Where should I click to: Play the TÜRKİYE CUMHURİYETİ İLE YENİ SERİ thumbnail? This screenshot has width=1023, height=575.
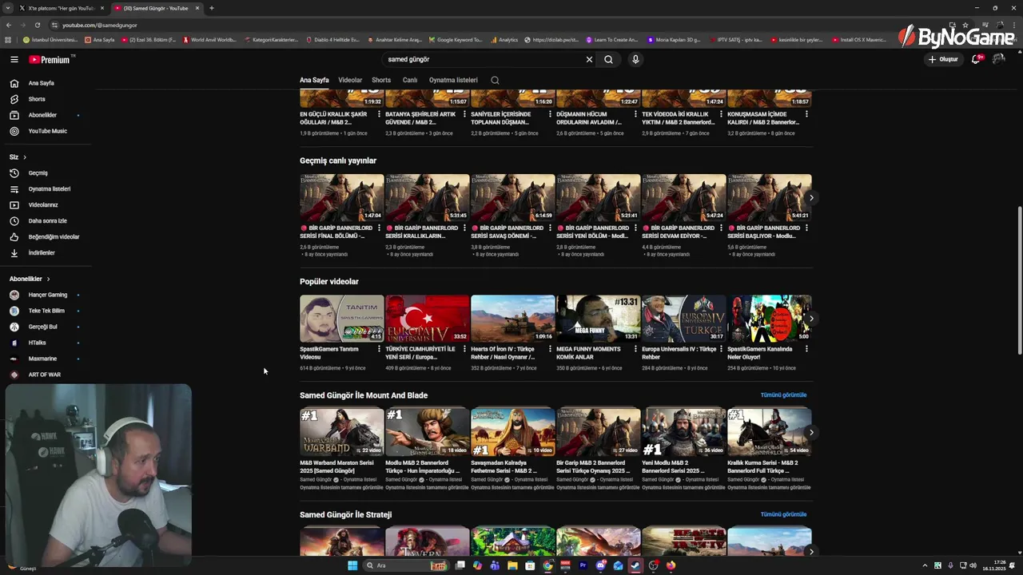(427, 319)
